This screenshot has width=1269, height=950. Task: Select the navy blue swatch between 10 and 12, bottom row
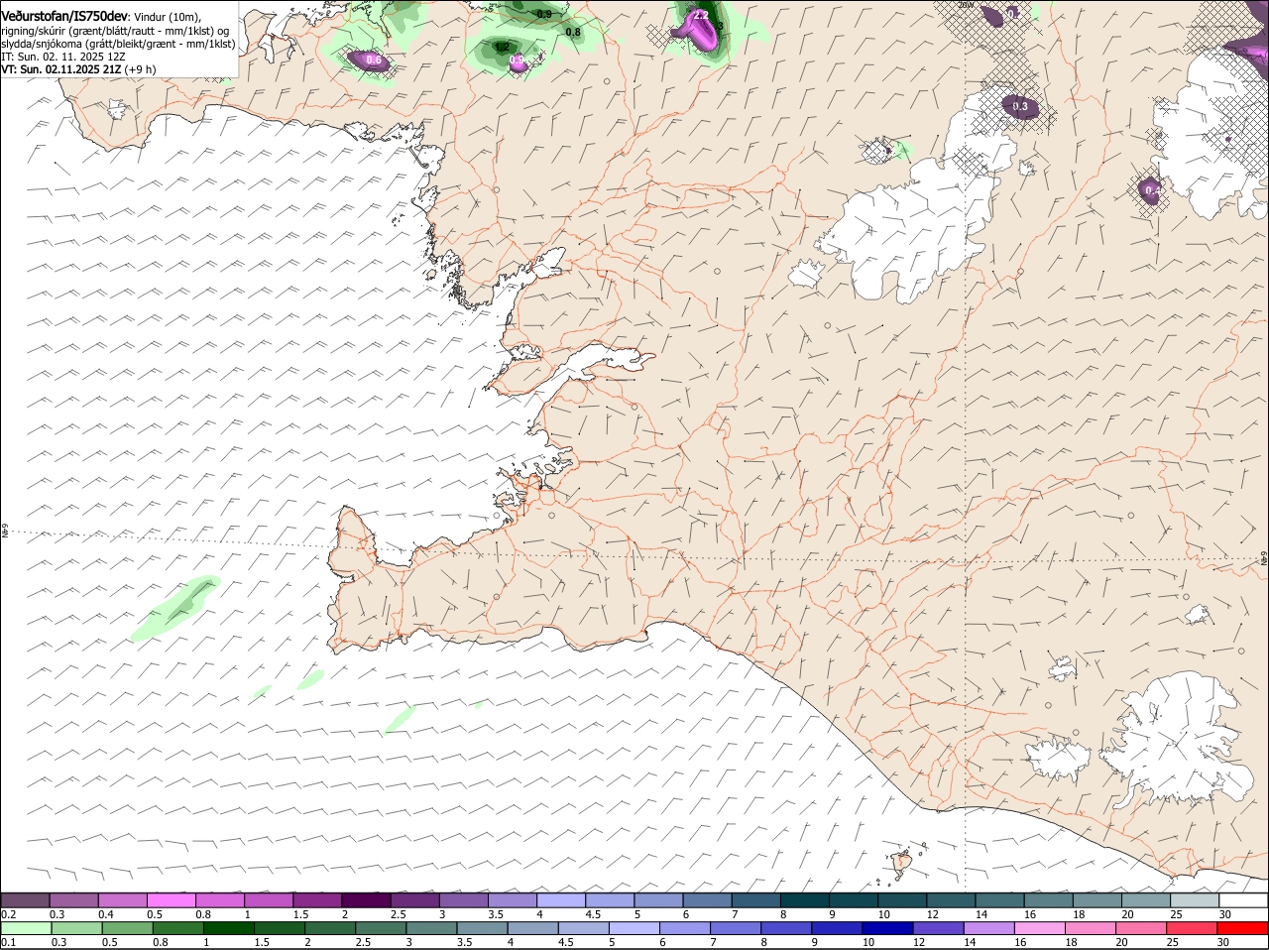888,928
